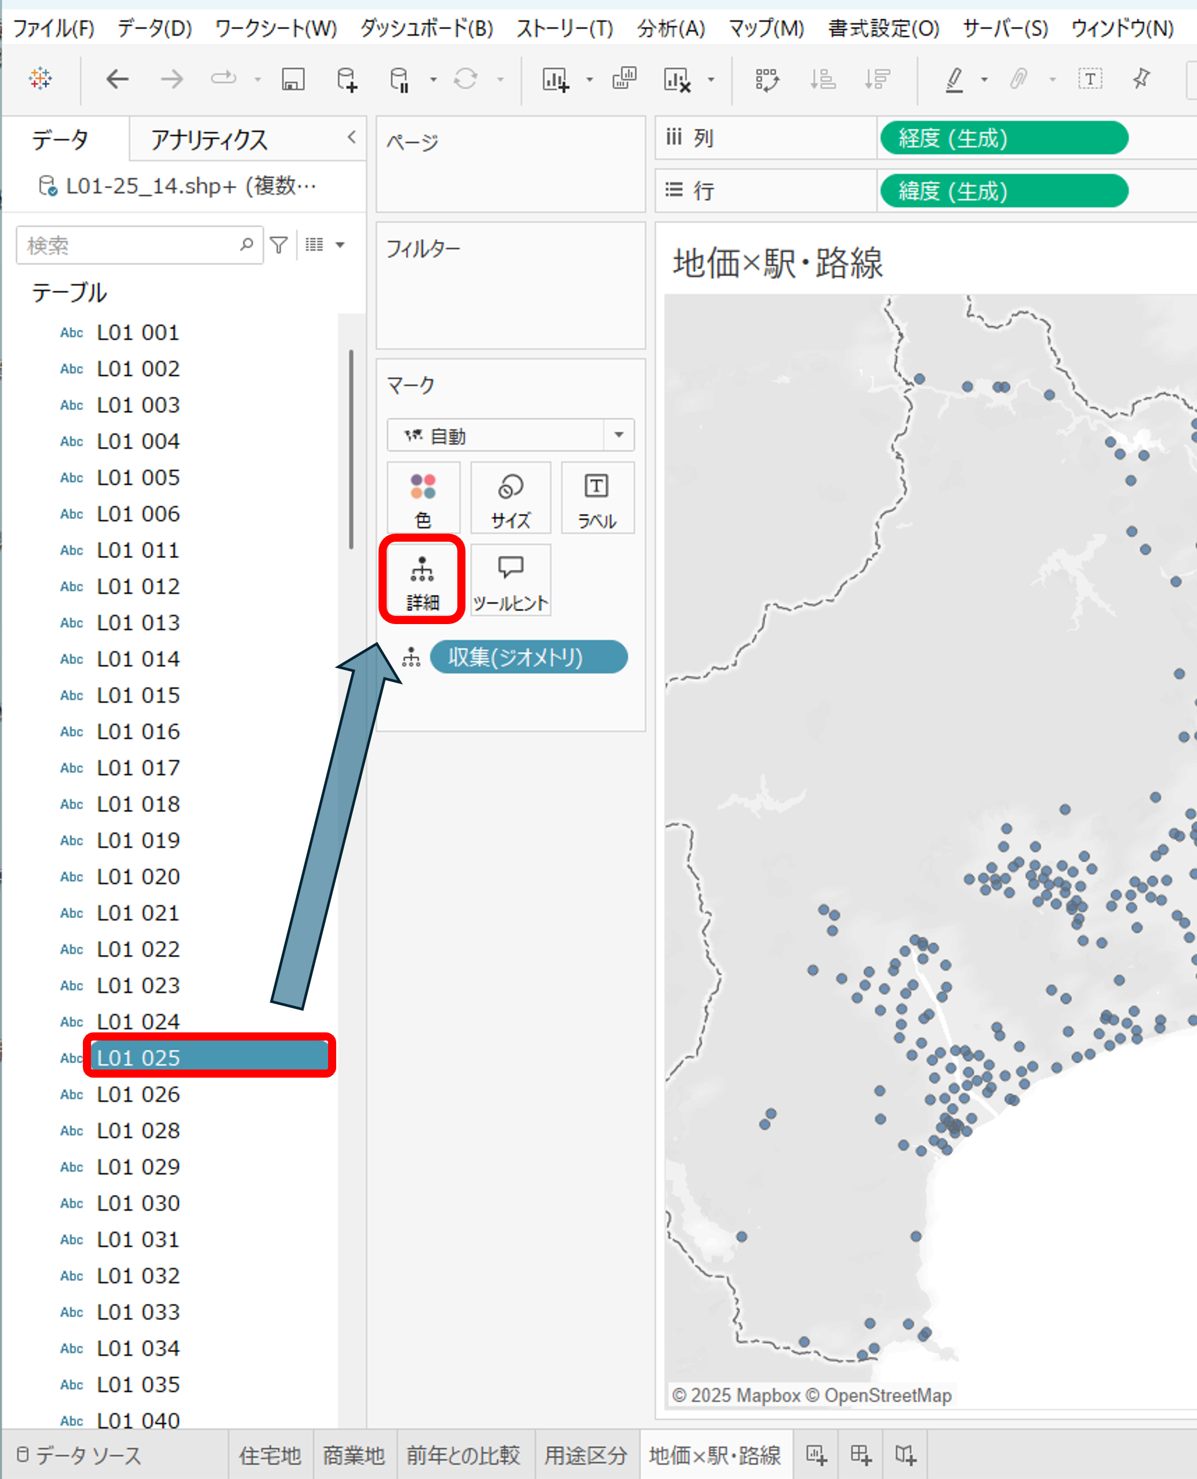Click the Detail (詳細) marks card
The image size is (1197, 1479).
pyautogui.click(x=423, y=580)
